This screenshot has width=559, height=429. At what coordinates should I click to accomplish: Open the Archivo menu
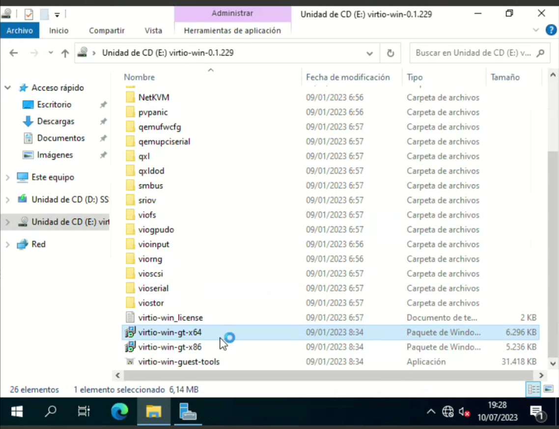pos(20,30)
